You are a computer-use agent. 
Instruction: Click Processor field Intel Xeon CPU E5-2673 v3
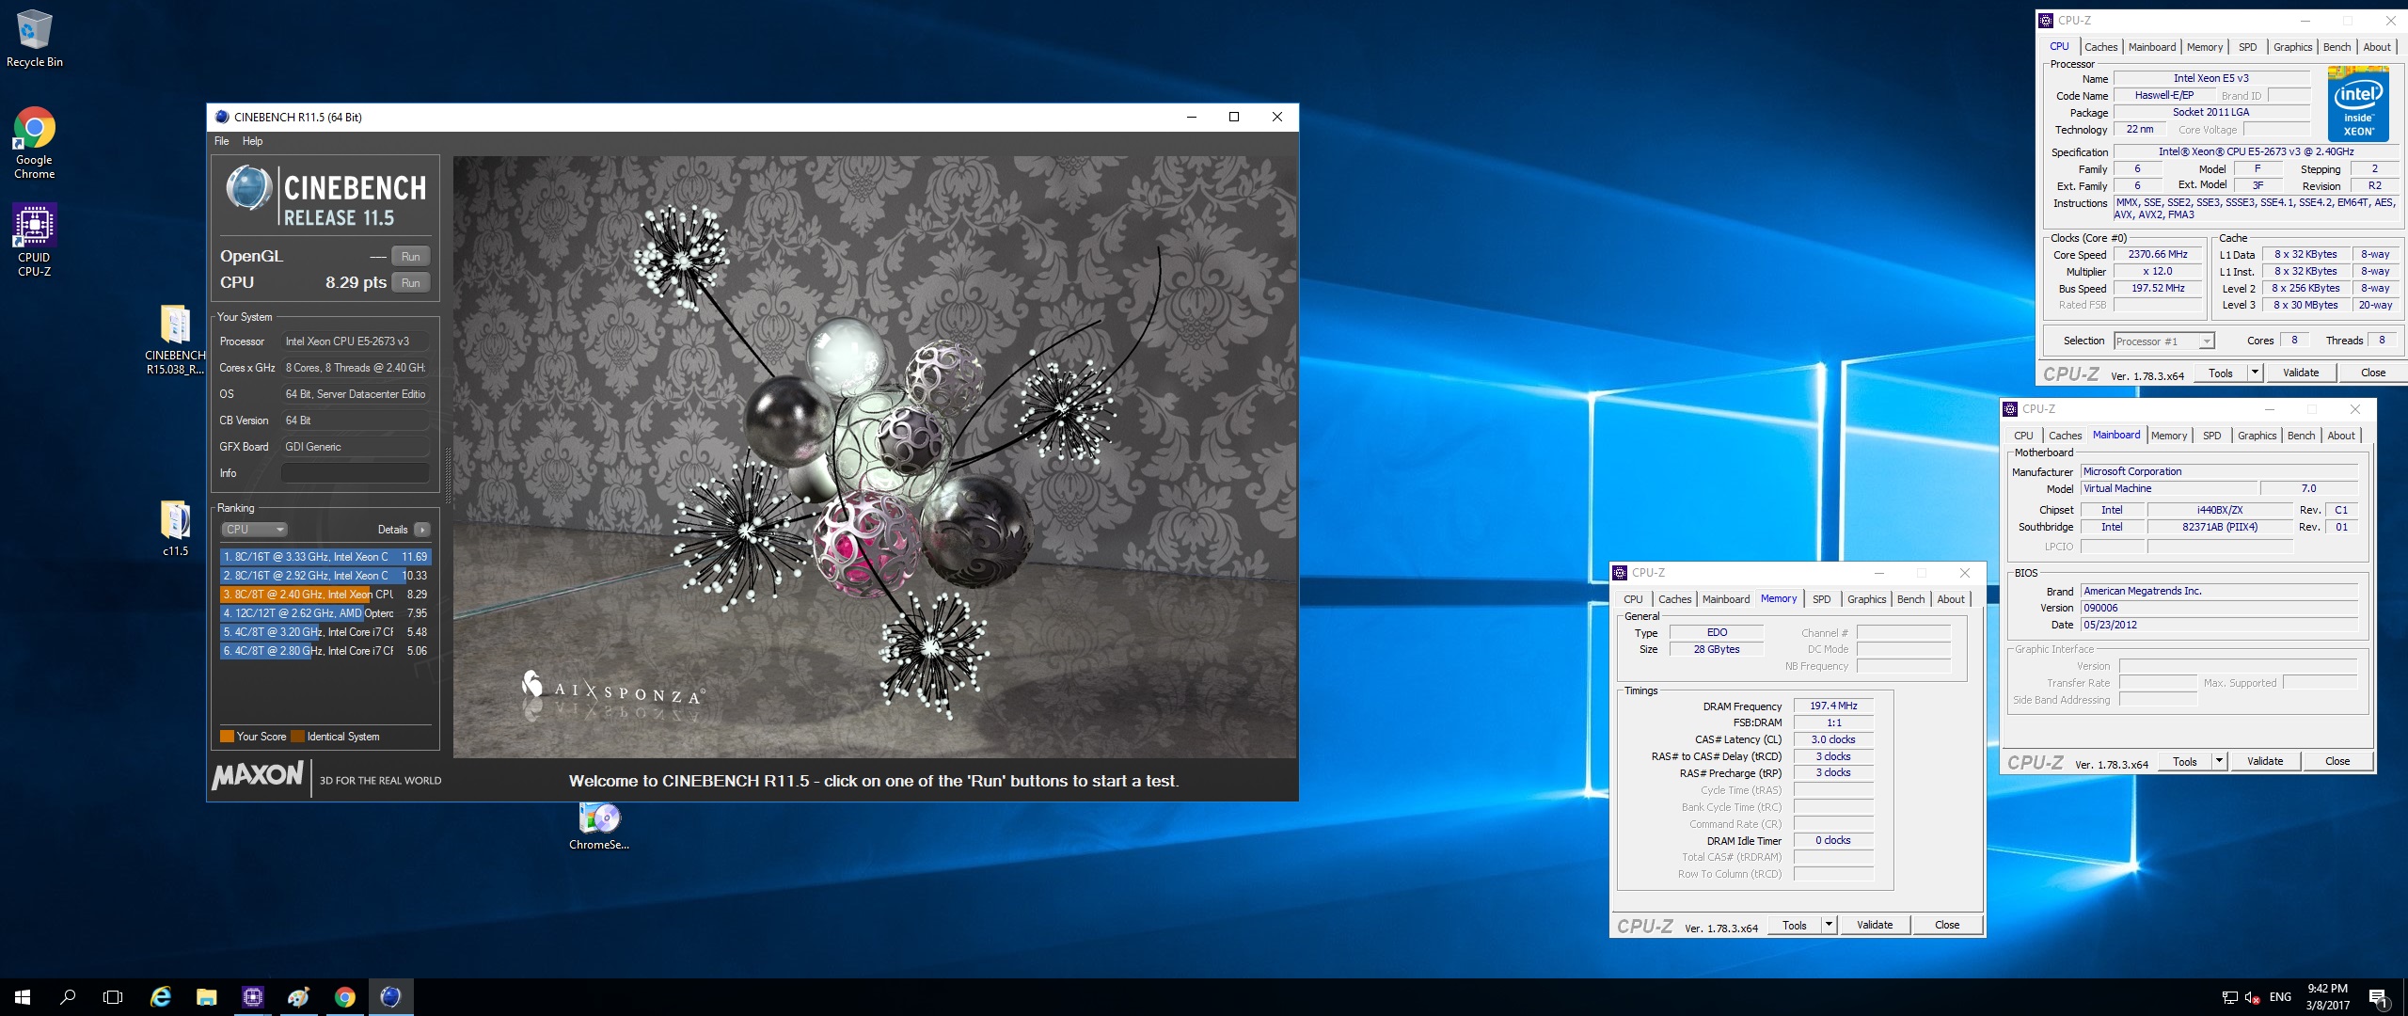pyautogui.click(x=356, y=341)
